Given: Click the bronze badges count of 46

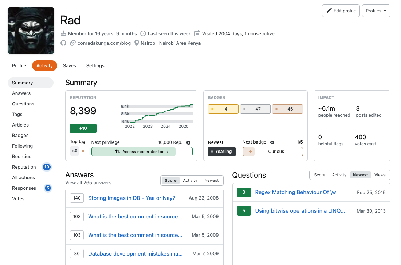Looking at the screenshot, I should click(x=287, y=109).
